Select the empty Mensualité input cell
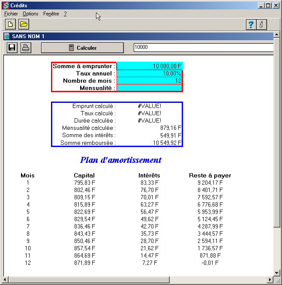Screen dimensions: 282x285 pyautogui.click(x=150, y=88)
